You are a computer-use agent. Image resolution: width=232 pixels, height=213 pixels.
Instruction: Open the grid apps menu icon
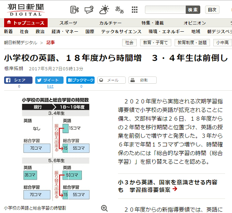tap(135, 10)
